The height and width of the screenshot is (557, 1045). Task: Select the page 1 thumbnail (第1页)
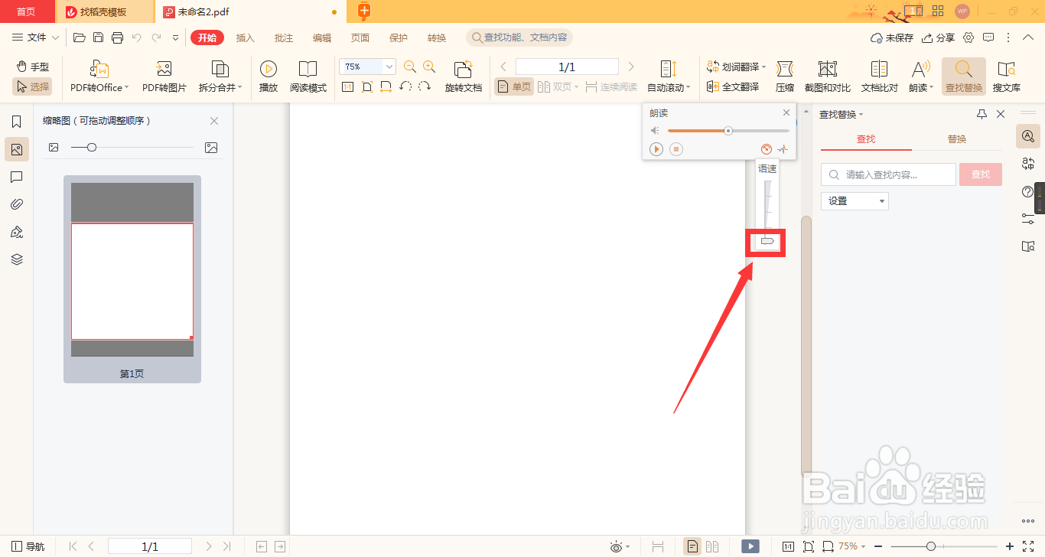pyautogui.click(x=132, y=279)
